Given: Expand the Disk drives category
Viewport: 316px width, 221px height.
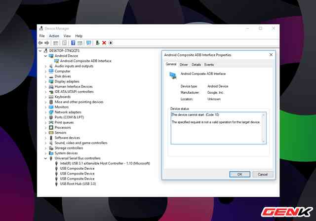Looking at the screenshot, I should [x=45, y=76].
